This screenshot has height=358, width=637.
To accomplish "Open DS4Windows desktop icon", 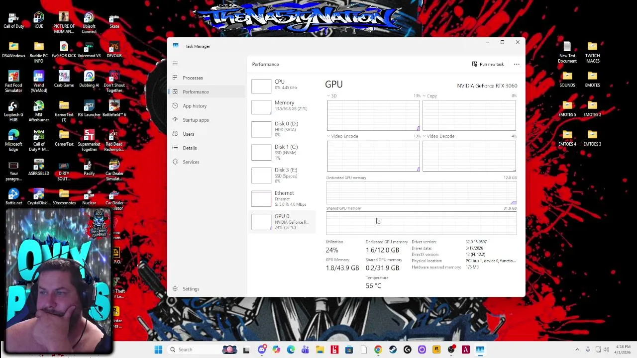I will pos(13,50).
